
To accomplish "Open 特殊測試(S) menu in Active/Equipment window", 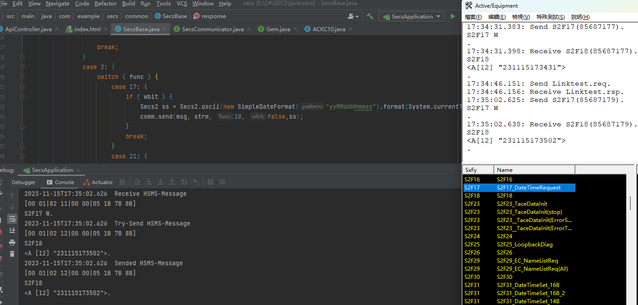I will [x=551, y=17].
